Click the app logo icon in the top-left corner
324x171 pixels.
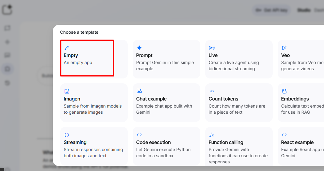(x=7, y=10)
